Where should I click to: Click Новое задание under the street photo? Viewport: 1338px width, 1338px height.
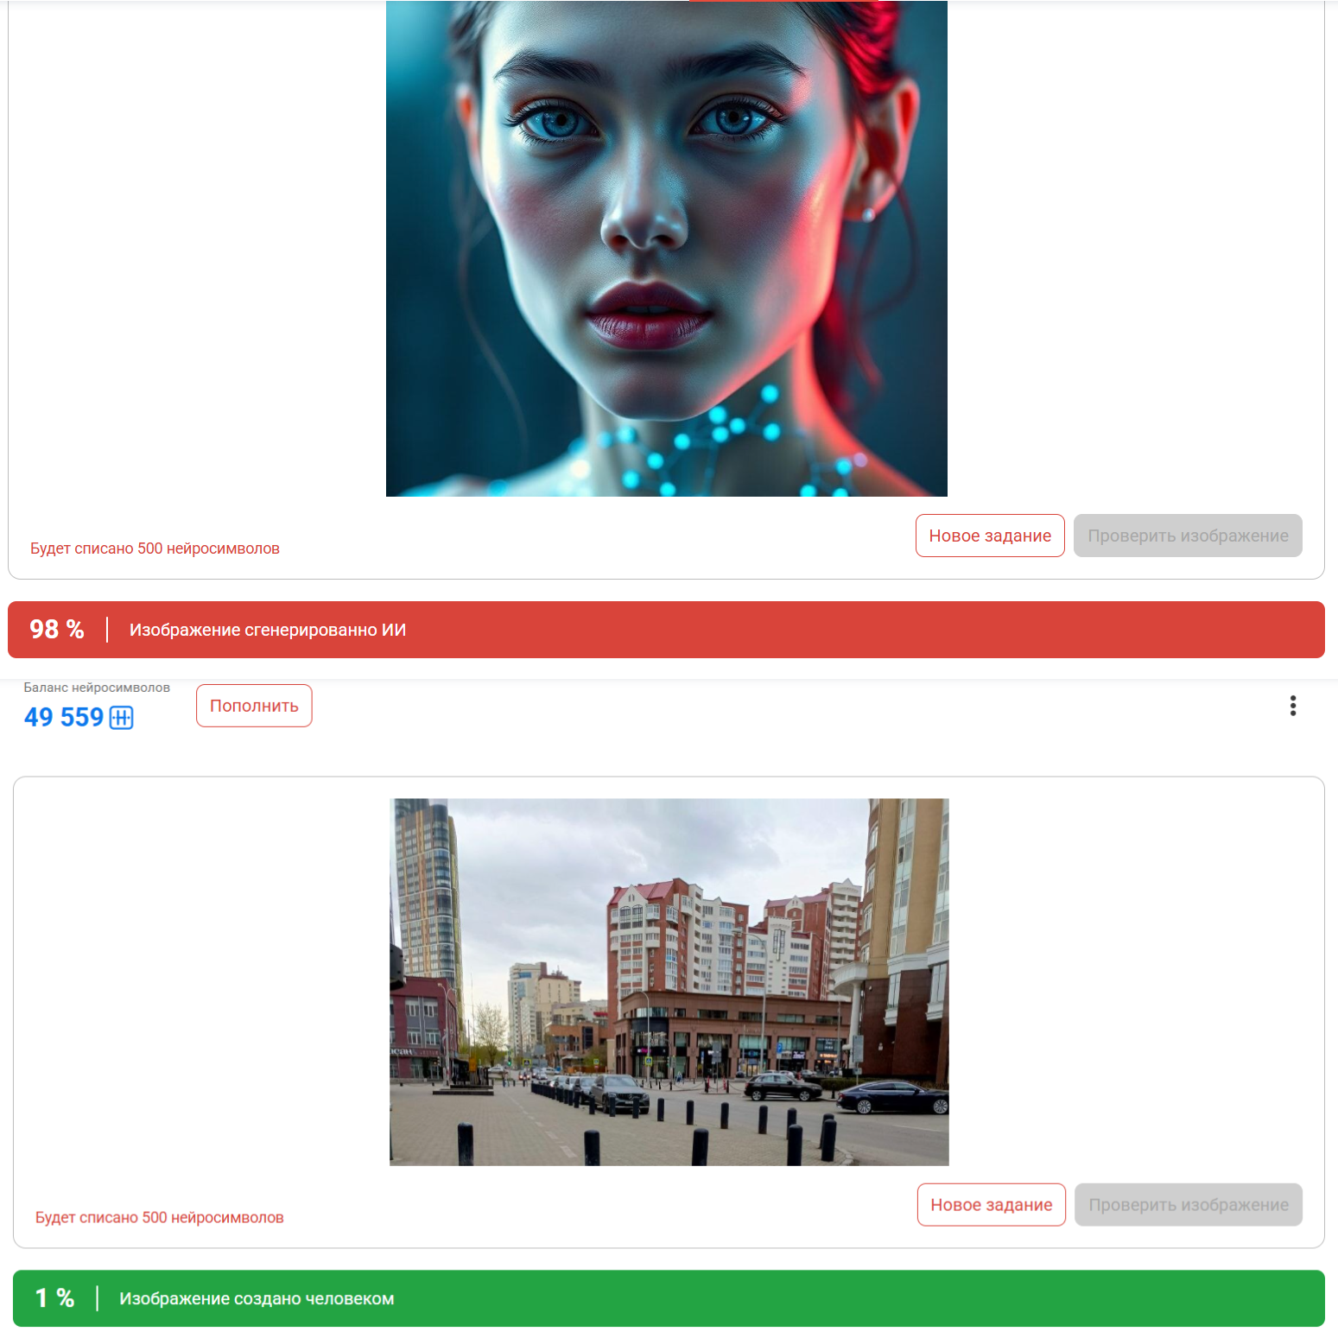click(991, 1204)
